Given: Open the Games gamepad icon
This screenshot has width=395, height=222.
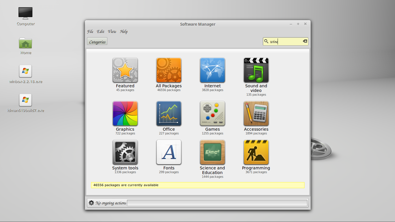Looking at the screenshot, I should pos(213,114).
